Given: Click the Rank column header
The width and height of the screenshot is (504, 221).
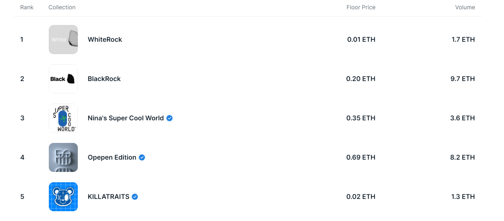Looking at the screenshot, I should click(x=27, y=7).
